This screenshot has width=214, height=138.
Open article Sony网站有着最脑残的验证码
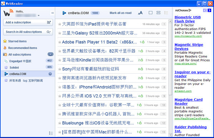pos(91,69)
